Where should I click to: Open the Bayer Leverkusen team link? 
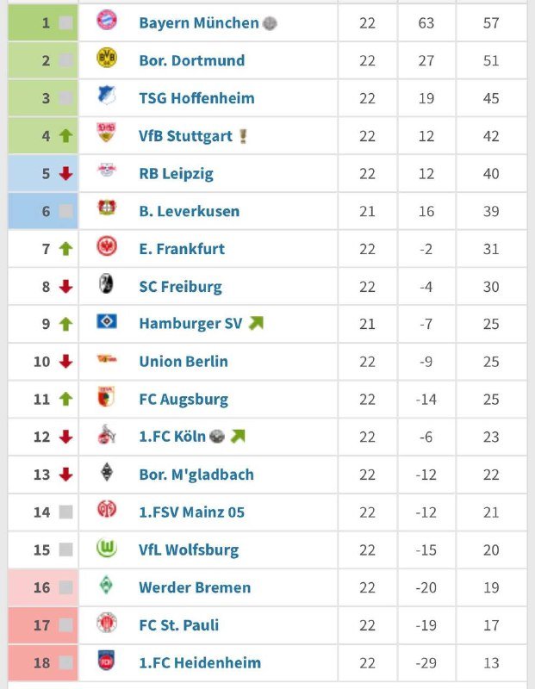(x=189, y=211)
